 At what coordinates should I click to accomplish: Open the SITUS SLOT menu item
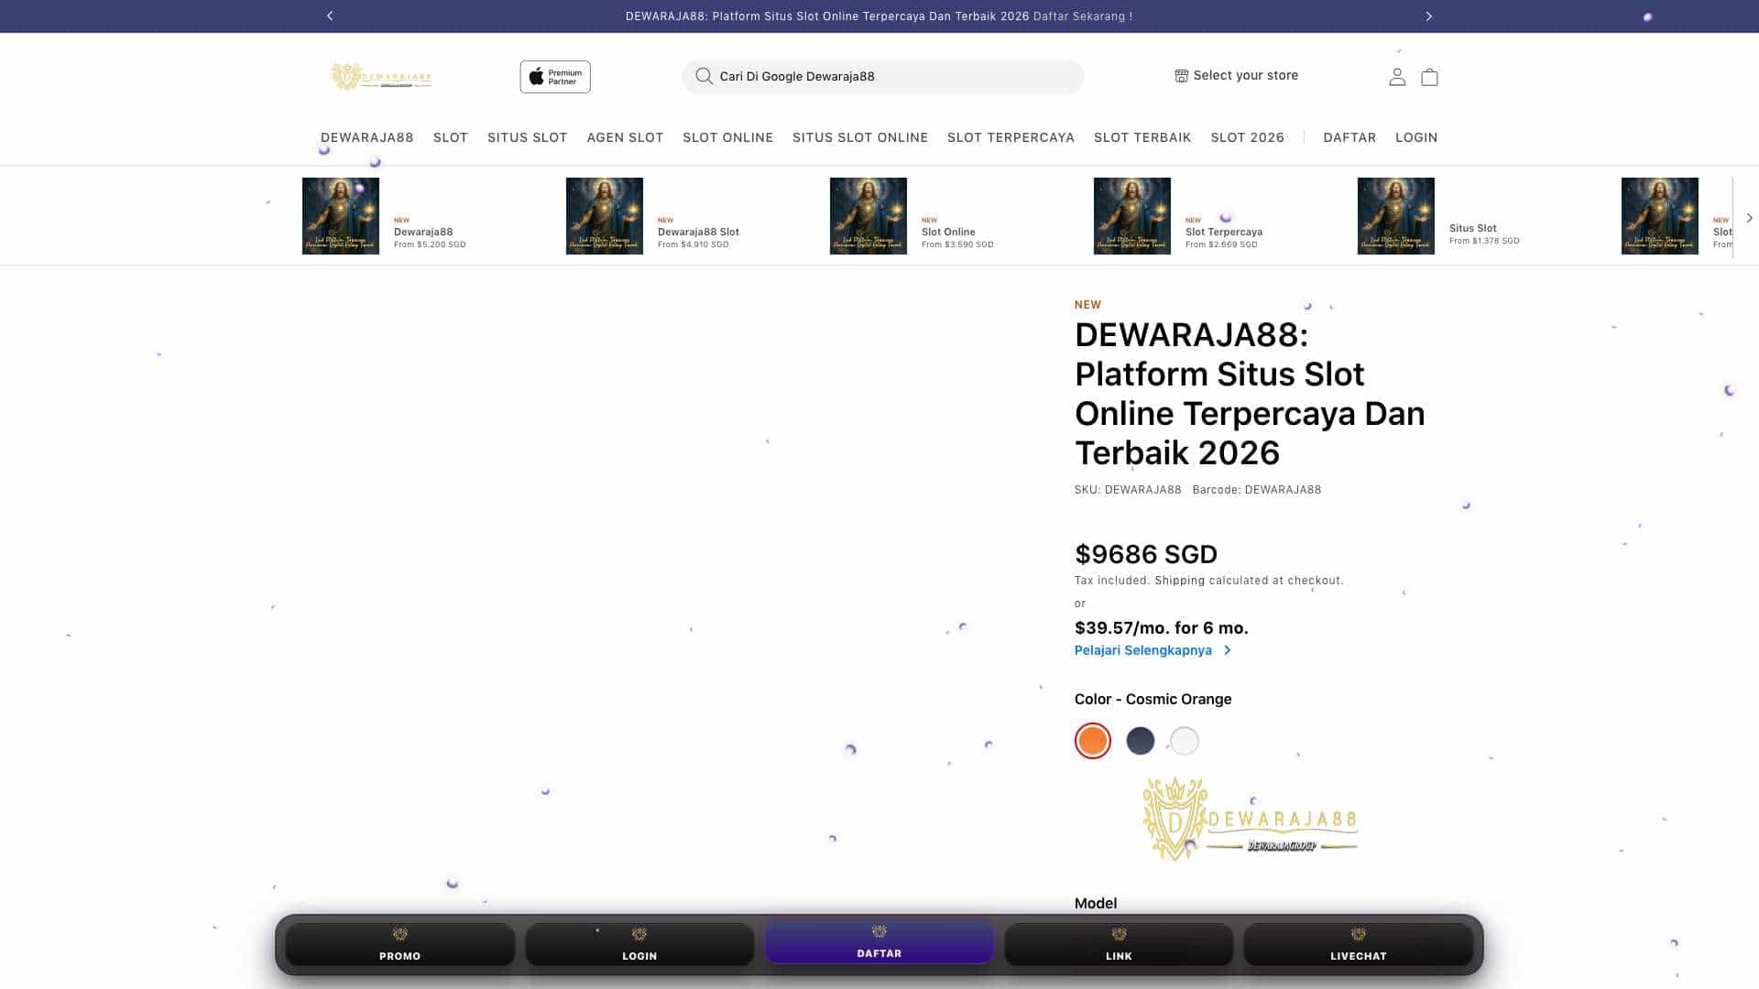click(x=527, y=137)
